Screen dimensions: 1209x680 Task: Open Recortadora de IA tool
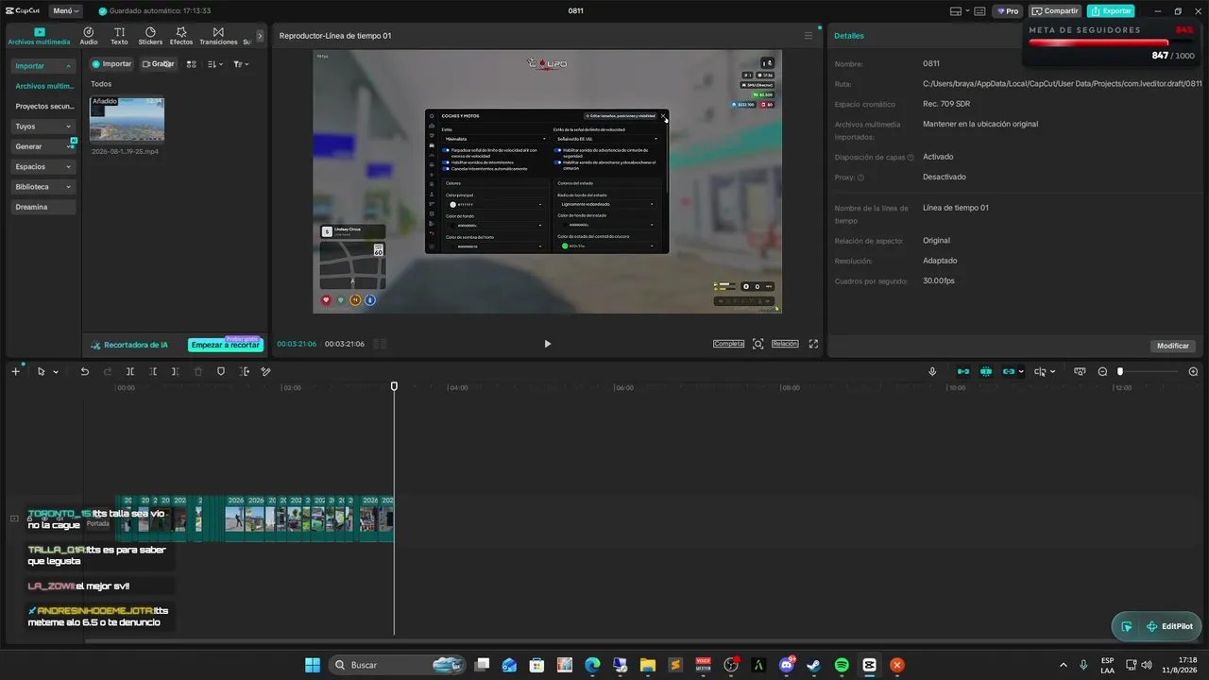click(129, 345)
